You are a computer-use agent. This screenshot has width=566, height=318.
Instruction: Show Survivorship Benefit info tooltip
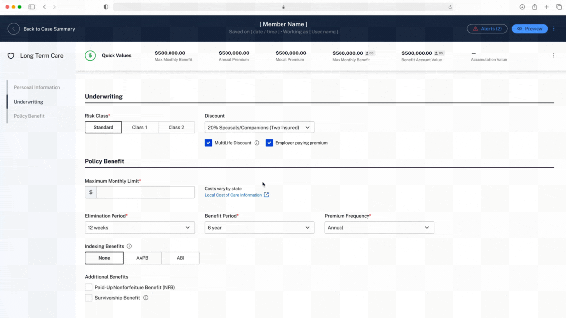pos(146,298)
